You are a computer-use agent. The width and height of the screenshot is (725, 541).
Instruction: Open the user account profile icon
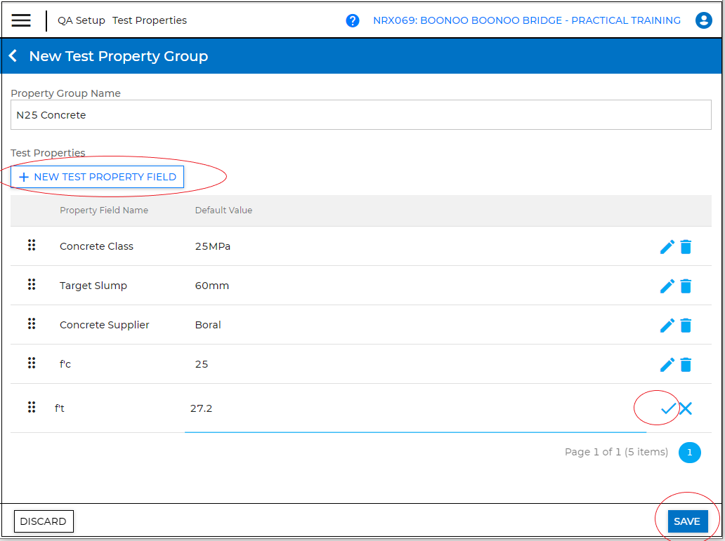pyautogui.click(x=704, y=20)
